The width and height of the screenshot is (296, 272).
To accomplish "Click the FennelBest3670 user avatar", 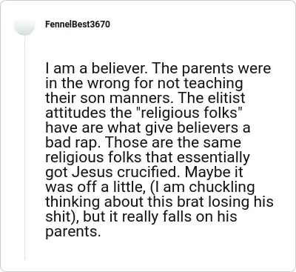I will (x=24, y=24).
